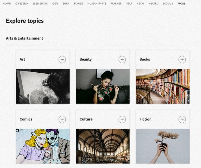Click the Comics pop-art couple illustration
The image size is (201, 168).
coord(43,146)
